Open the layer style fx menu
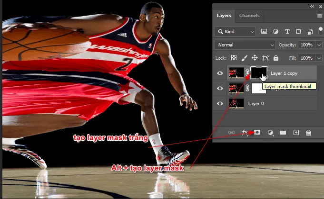This screenshot has height=199, width=324. pos(245,133)
